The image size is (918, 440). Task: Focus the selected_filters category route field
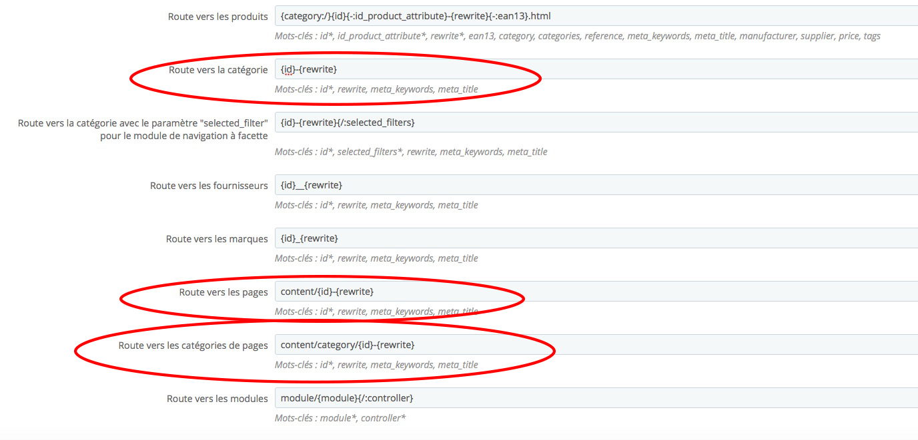(x=596, y=122)
